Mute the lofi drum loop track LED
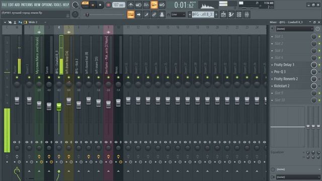Viewport: 322px width, 181px height. tap(69, 77)
